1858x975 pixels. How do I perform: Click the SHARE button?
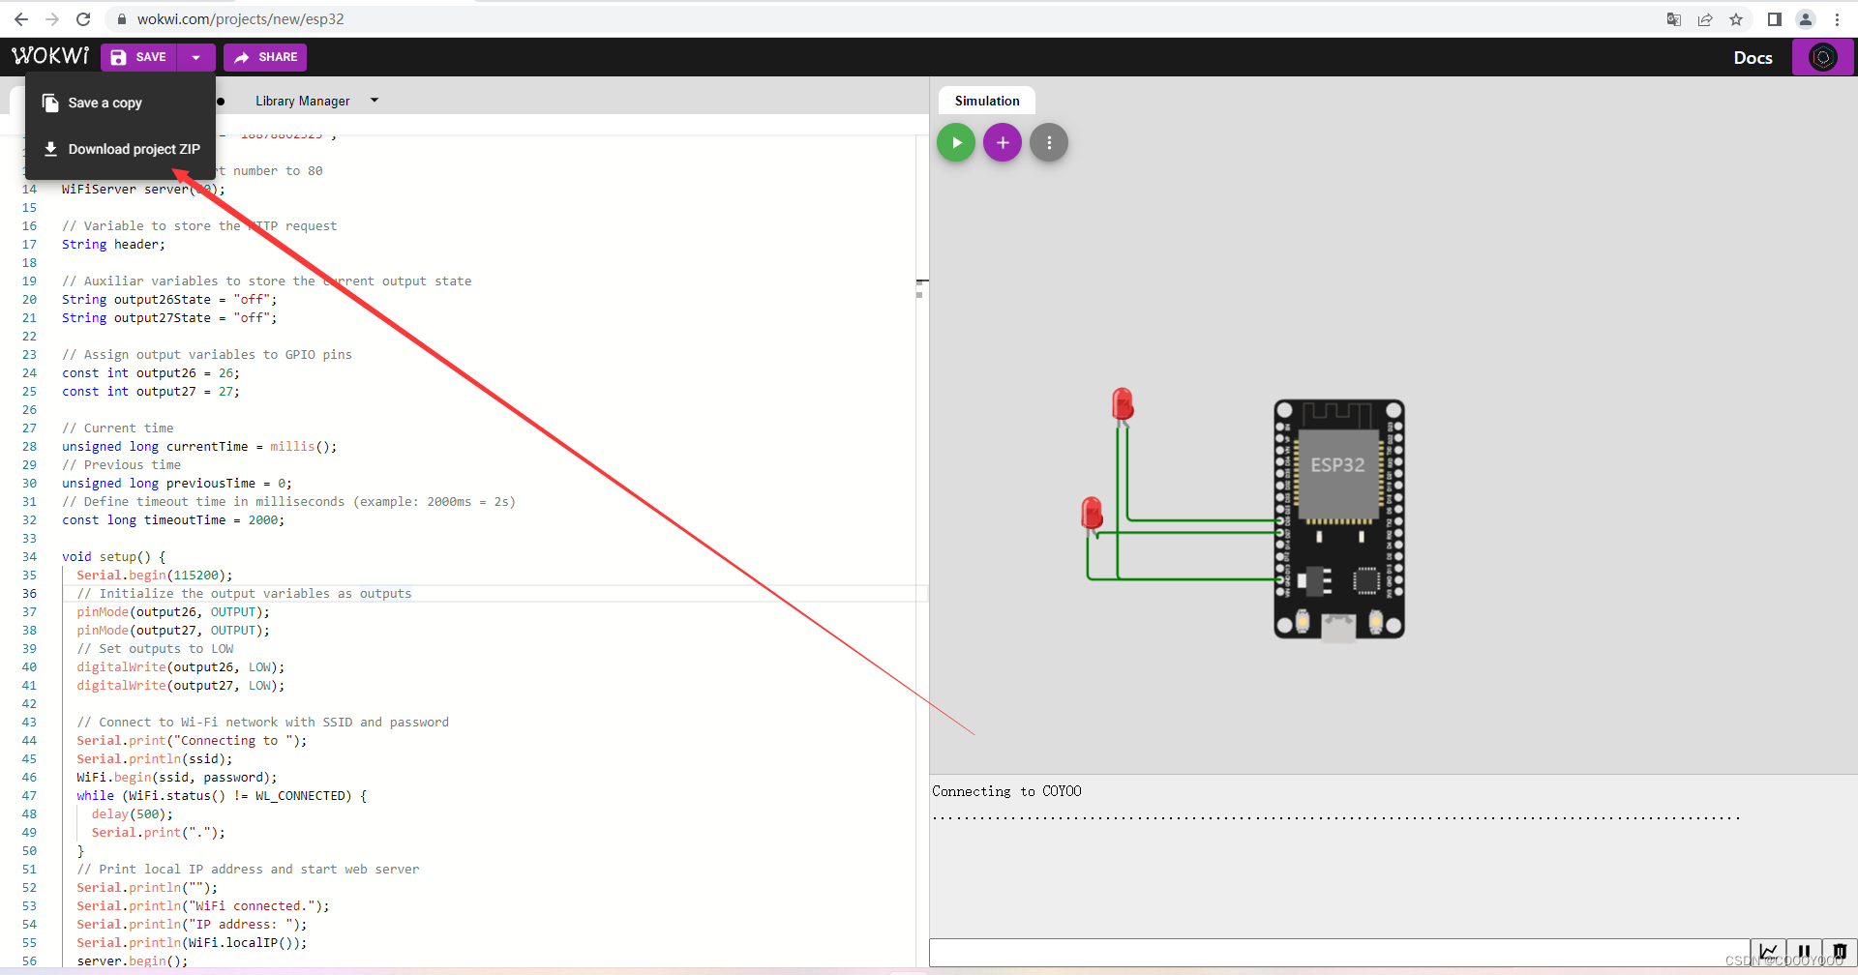click(264, 57)
